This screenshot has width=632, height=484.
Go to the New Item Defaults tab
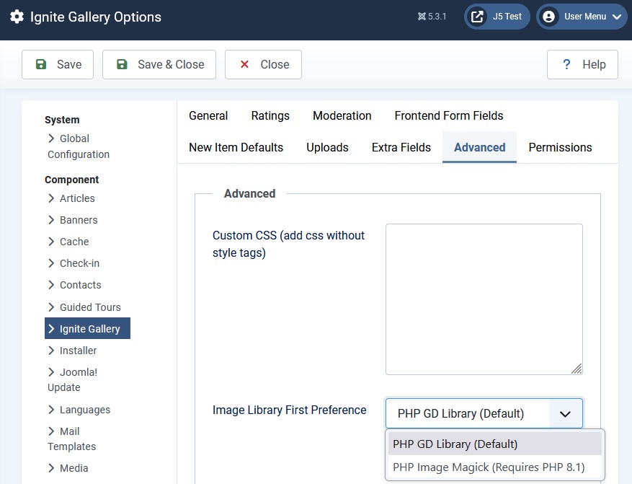point(236,148)
